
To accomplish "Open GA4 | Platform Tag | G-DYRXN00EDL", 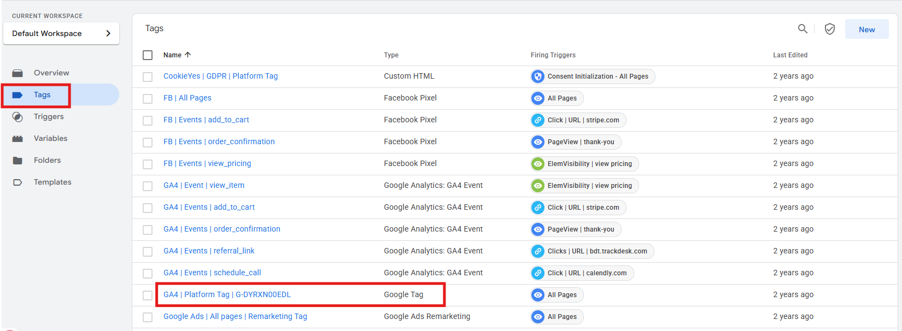I will 227,294.
